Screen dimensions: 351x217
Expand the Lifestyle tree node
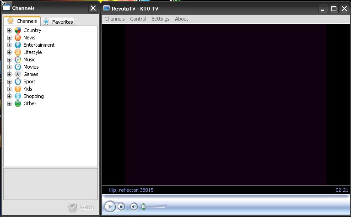pyautogui.click(x=9, y=52)
